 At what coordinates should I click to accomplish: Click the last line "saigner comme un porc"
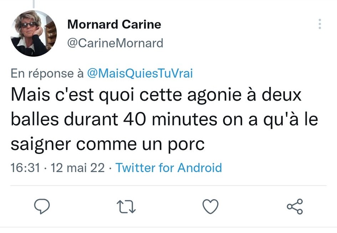(x=108, y=144)
